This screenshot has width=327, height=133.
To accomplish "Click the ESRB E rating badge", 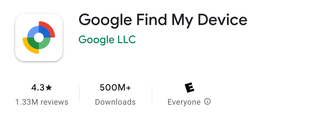I will (x=189, y=88).
